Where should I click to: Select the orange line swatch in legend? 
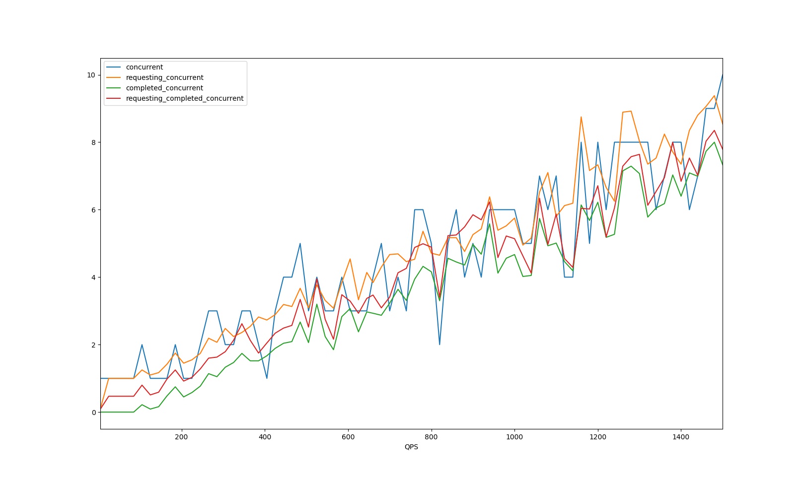click(x=114, y=77)
